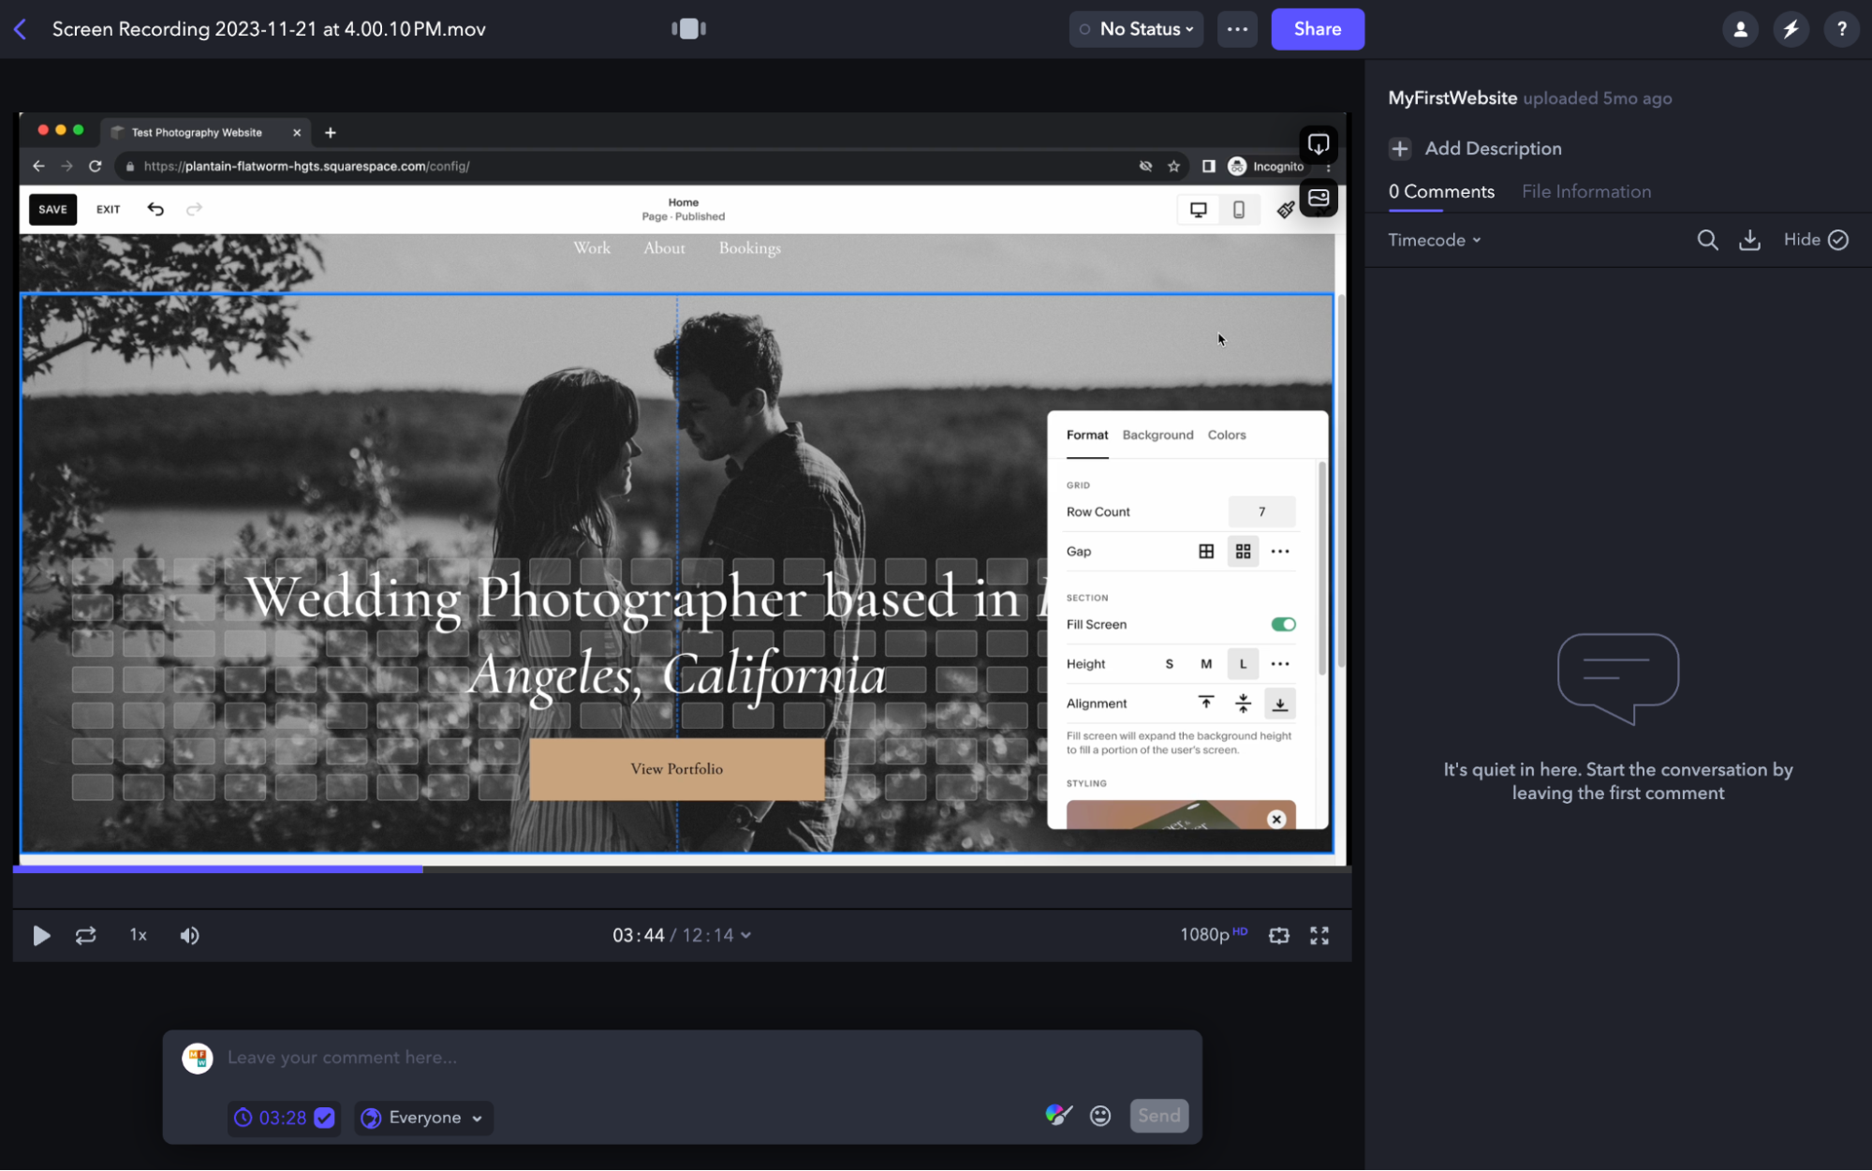This screenshot has width=1872, height=1171.
Task: Select mobile view icon in Squarespace editor
Action: point(1238,210)
